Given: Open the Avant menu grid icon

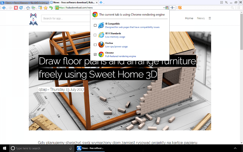Looking at the screenshot, I should pyautogui.click(x=222, y=2).
